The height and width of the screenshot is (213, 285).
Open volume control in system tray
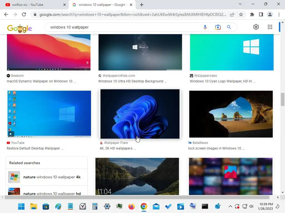[251, 206]
